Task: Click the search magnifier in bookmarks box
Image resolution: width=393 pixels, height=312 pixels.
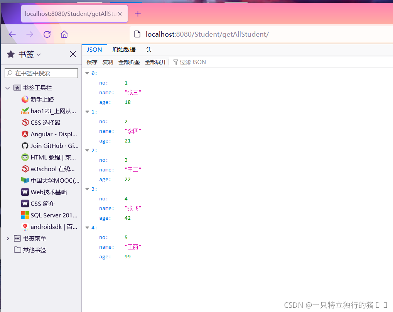Action: [10, 73]
